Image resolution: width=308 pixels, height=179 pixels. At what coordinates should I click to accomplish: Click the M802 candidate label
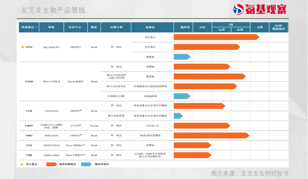coord(29,135)
